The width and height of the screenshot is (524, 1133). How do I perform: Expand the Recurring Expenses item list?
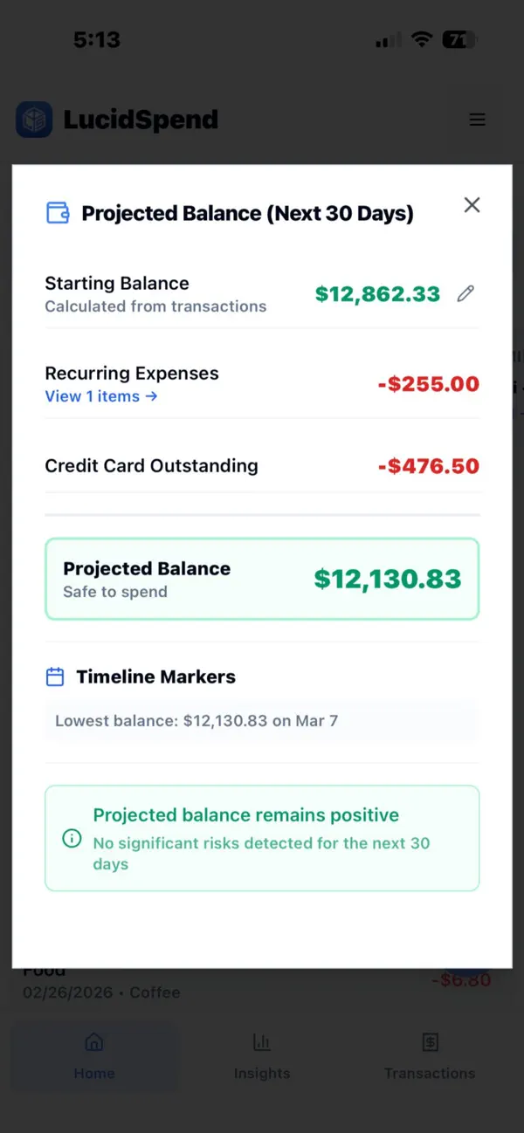[101, 396]
